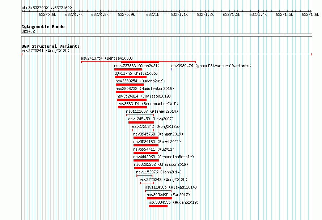
Task: Click nsv5994411 (Wu2021) label
Action: [x=154, y=149]
